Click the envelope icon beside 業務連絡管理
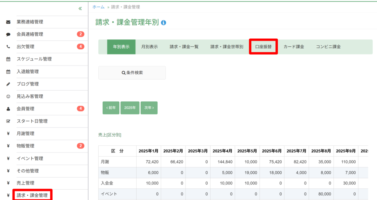 (8, 22)
